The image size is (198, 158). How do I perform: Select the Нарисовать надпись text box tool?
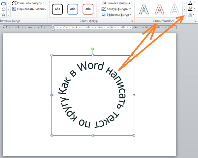click(x=29, y=9)
